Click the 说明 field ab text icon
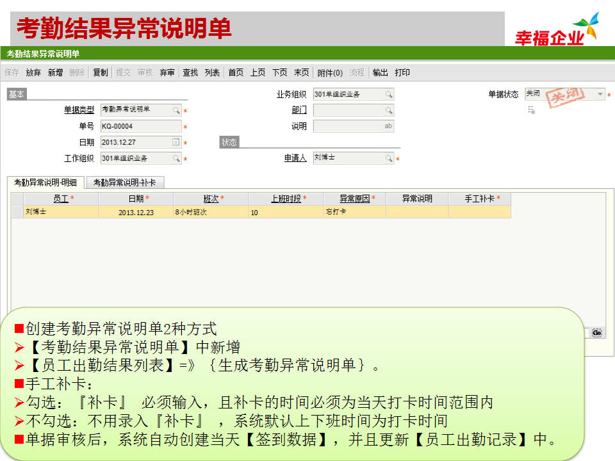 388,126
